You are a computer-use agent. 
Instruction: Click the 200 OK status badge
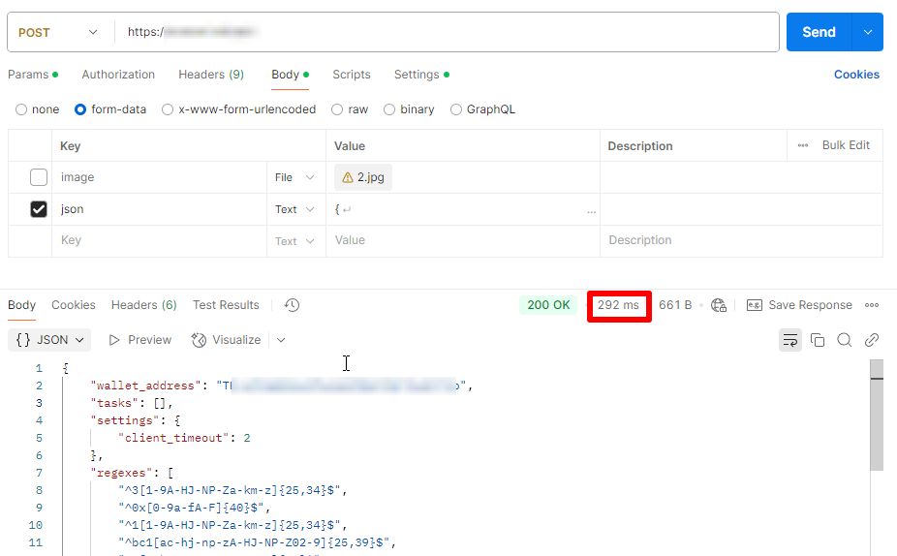coord(548,305)
